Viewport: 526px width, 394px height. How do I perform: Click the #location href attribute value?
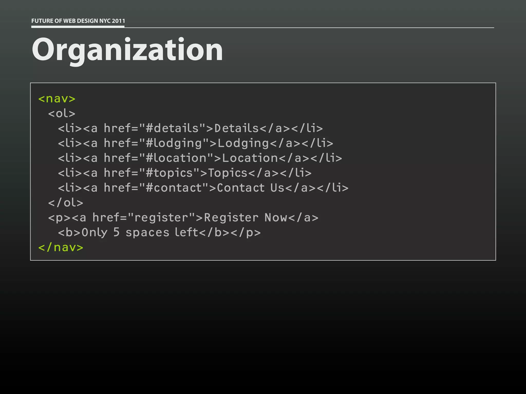pyautogui.click(x=176, y=158)
